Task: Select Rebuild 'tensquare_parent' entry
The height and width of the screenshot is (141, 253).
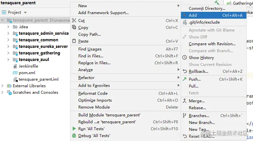Action: click(126, 122)
